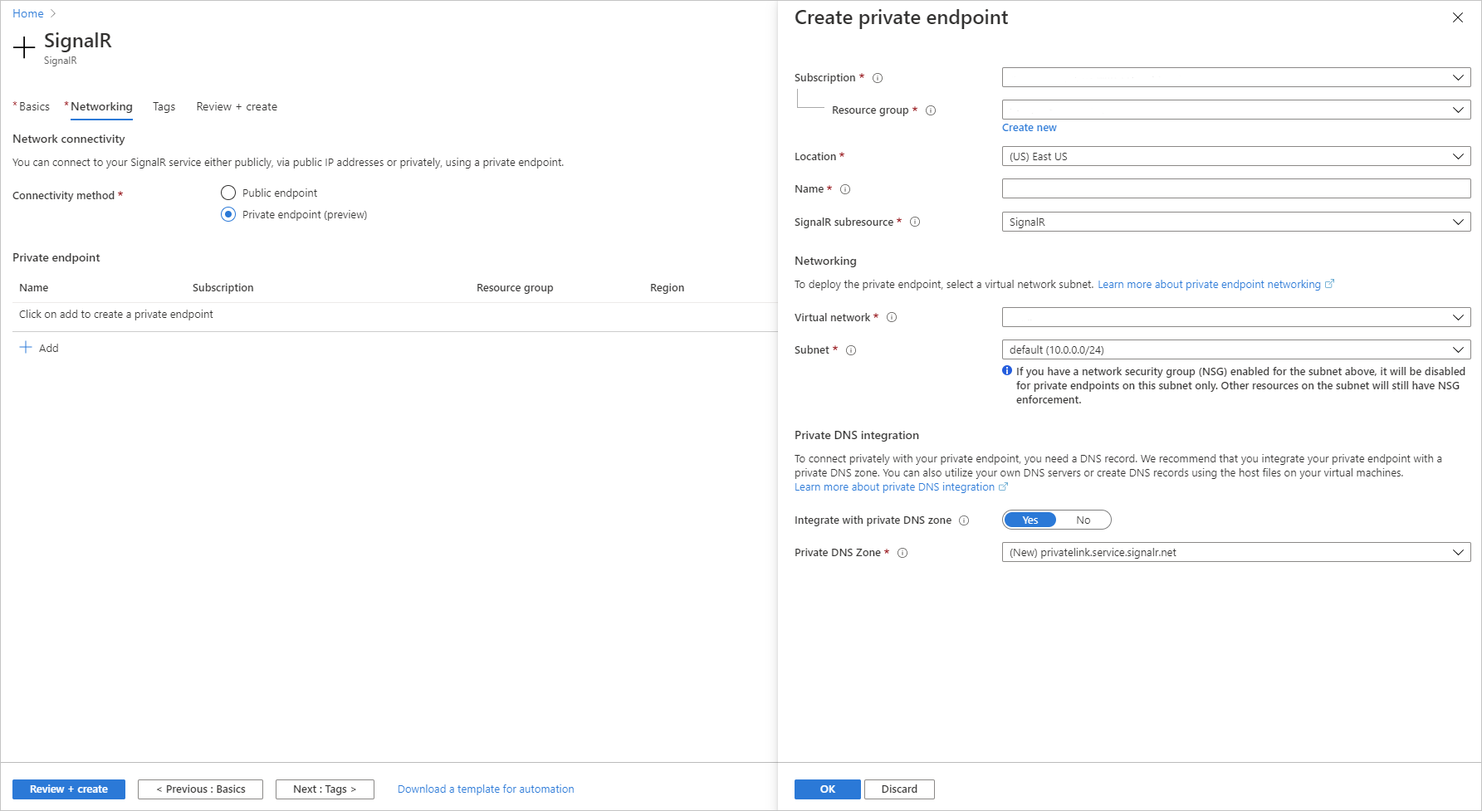The image size is (1482, 811).
Task: Set private DNS zone integration to Yes
Action: pos(1030,520)
